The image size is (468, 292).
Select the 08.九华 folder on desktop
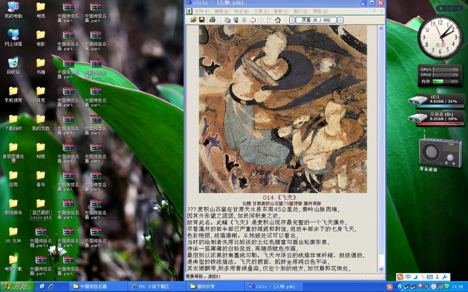tap(13, 235)
